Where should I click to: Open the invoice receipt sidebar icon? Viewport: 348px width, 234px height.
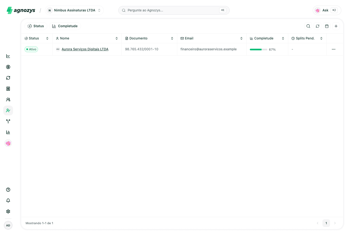click(x=8, y=89)
